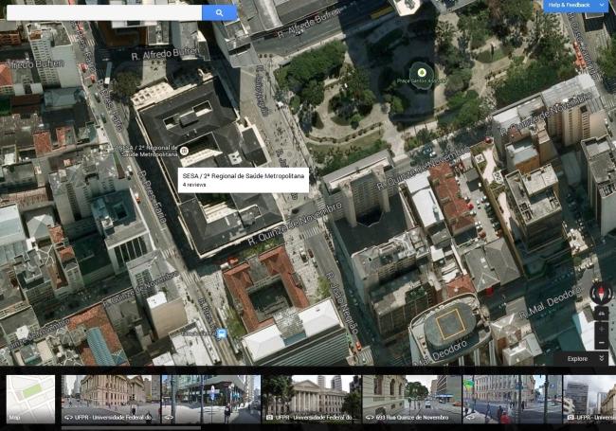The height and width of the screenshot is (431, 616).
Task: Click the Praça Santos Andrade park marker
Action: pos(422,72)
